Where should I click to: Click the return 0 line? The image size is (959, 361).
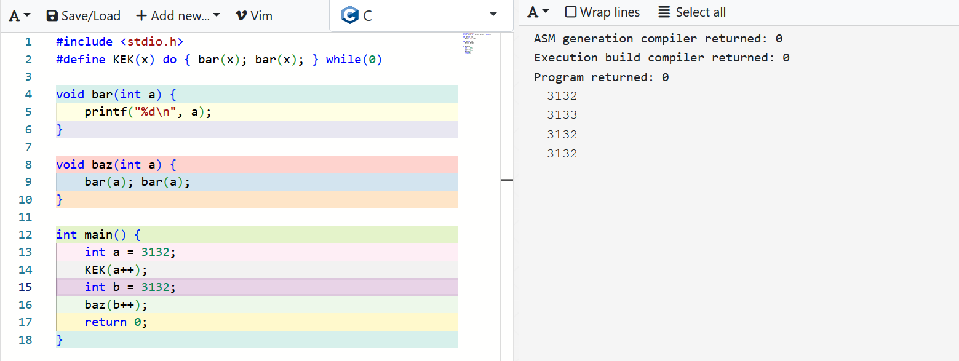pos(257,322)
